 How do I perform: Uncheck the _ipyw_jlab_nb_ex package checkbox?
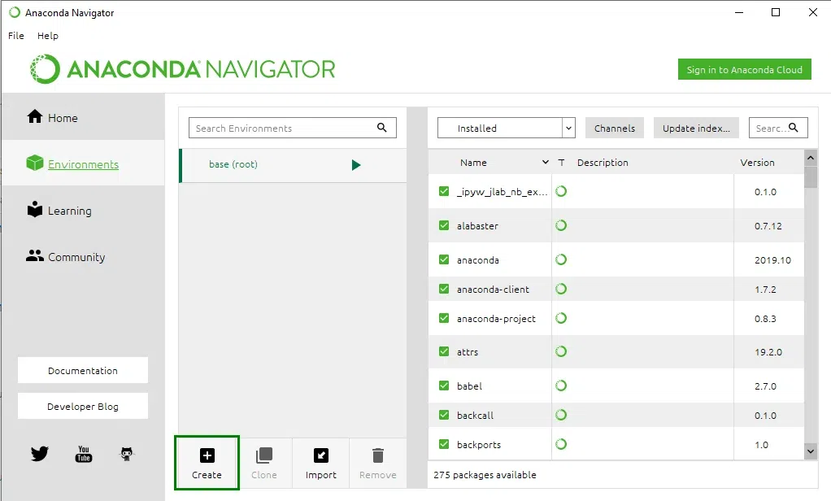pyautogui.click(x=444, y=191)
